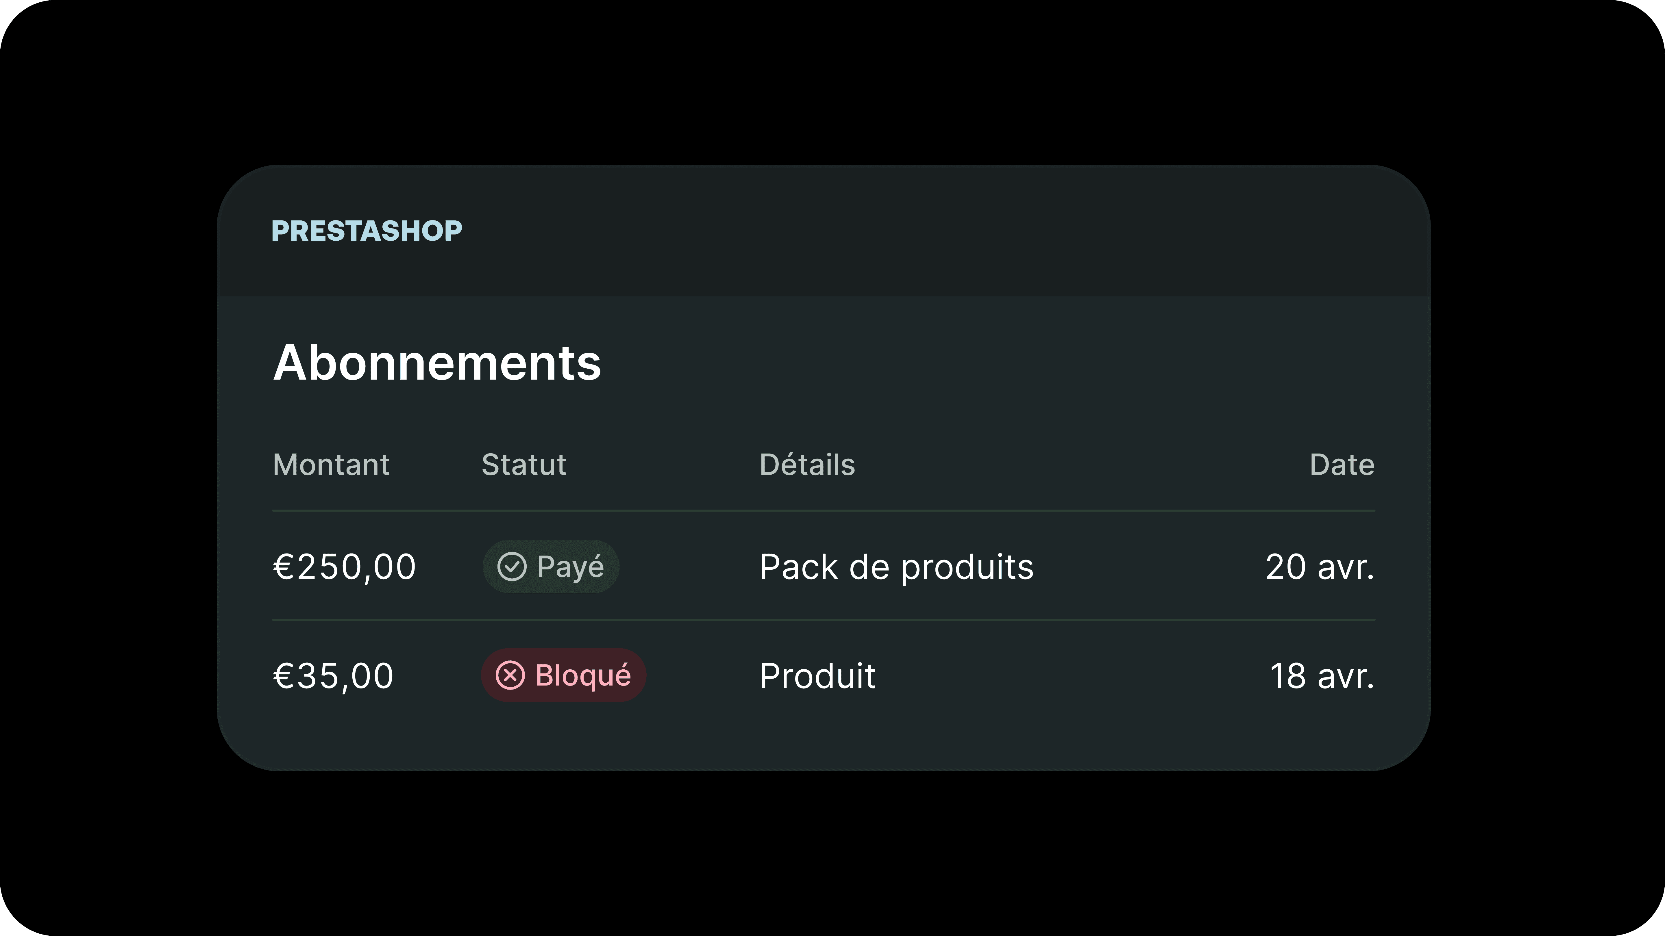
Task: Select the Payé status badge
Action: coord(551,567)
